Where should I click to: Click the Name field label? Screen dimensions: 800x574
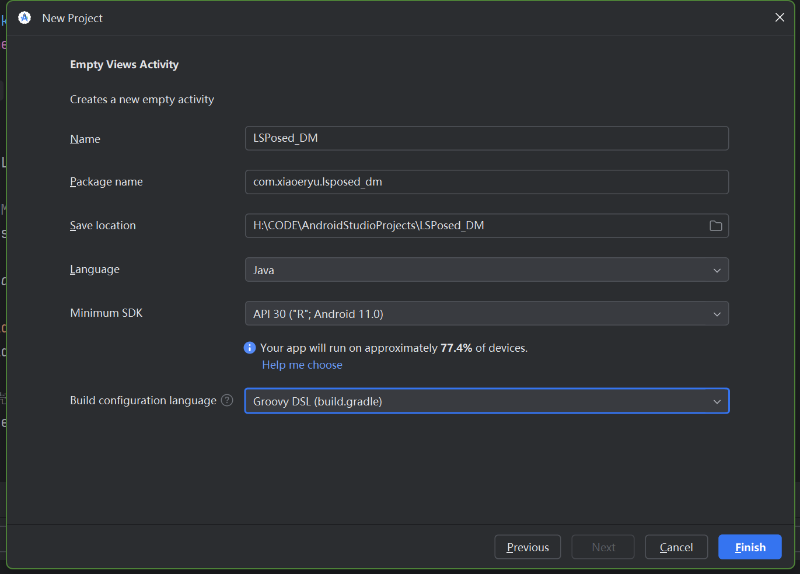pos(85,139)
